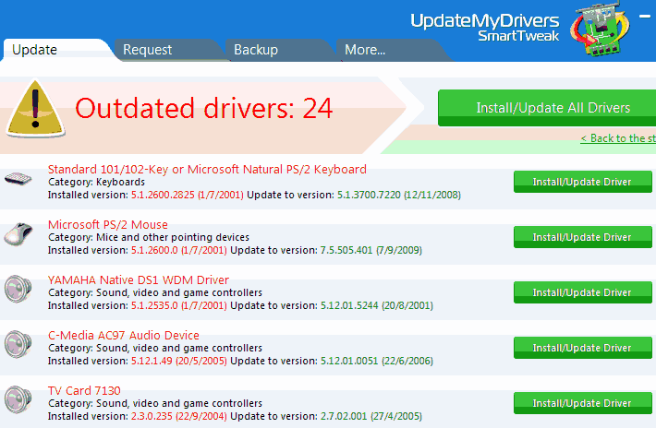
Task: Click the UpdateMyDrivers circuit board logo
Action: (x=600, y=30)
